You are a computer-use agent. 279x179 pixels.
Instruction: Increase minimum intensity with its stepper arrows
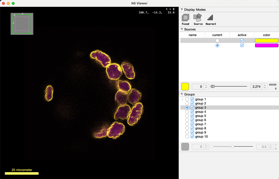coord(206,85)
